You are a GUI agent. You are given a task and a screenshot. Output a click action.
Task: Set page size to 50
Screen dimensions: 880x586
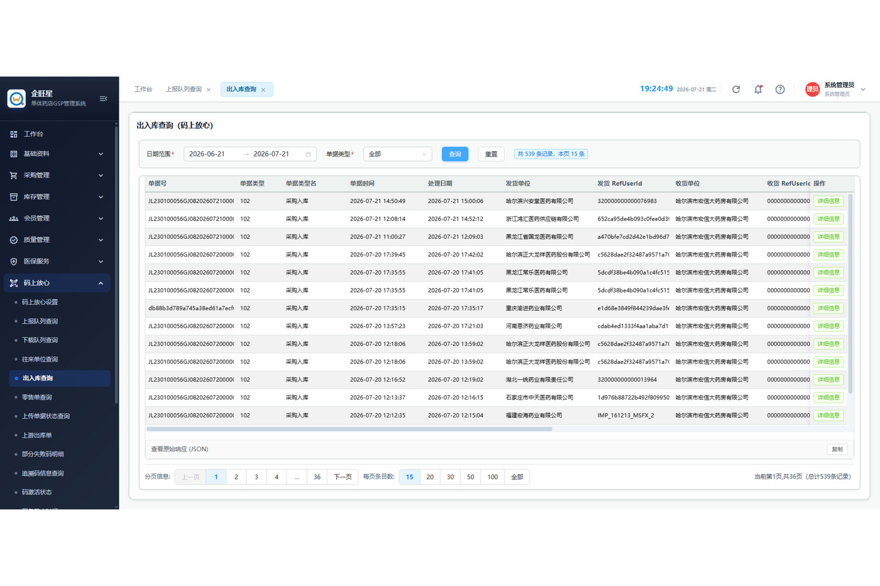pos(470,477)
